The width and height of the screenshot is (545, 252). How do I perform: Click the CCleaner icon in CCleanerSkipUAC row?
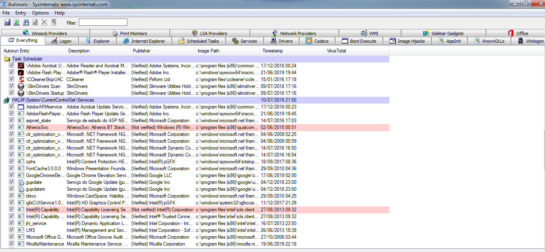(x=21, y=79)
